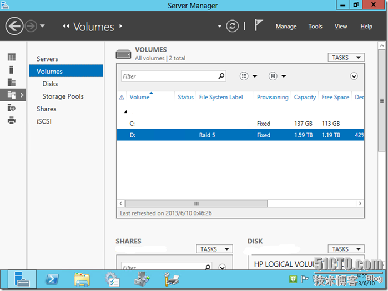Viewport: 388px width, 291px height.
Task: Open the notifications flag
Action: pyautogui.click(x=258, y=25)
